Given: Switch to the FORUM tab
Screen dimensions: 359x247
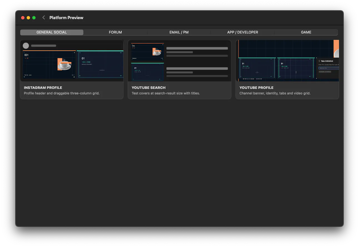Looking at the screenshot, I should coord(115,32).
